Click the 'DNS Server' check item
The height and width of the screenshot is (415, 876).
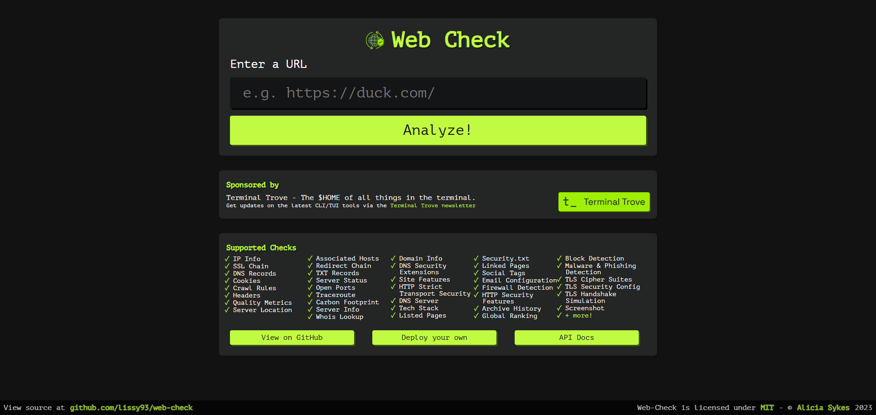click(418, 301)
